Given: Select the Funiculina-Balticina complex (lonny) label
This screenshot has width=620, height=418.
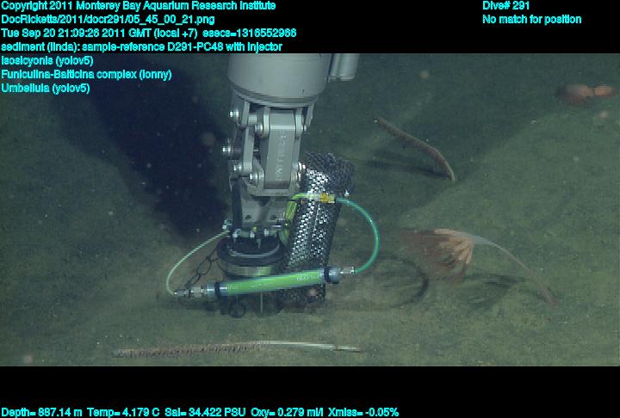Looking at the screenshot, I should (x=86, y=74).
